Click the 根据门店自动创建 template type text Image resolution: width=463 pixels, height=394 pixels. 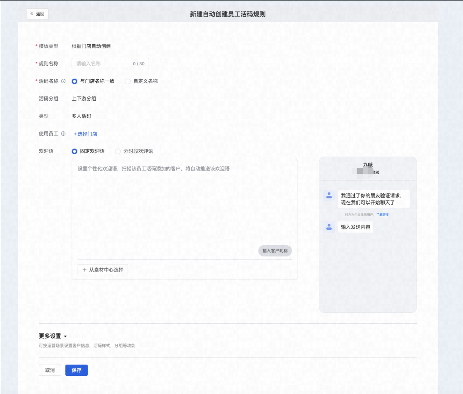(91, 46)
